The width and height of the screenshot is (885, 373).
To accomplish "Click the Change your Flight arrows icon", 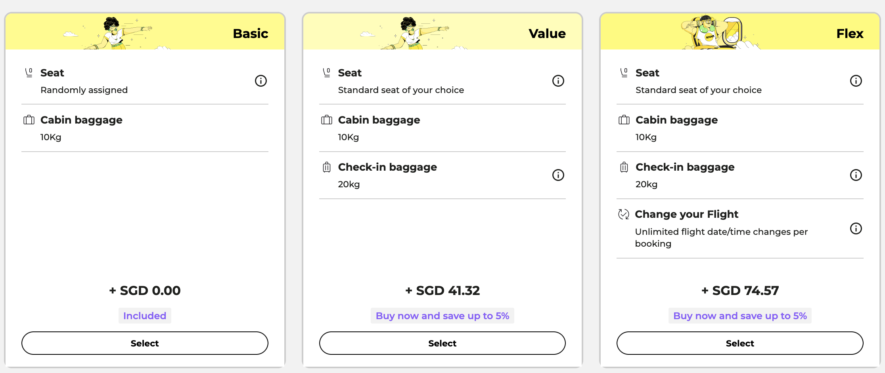I will click(x=623, y=214).
